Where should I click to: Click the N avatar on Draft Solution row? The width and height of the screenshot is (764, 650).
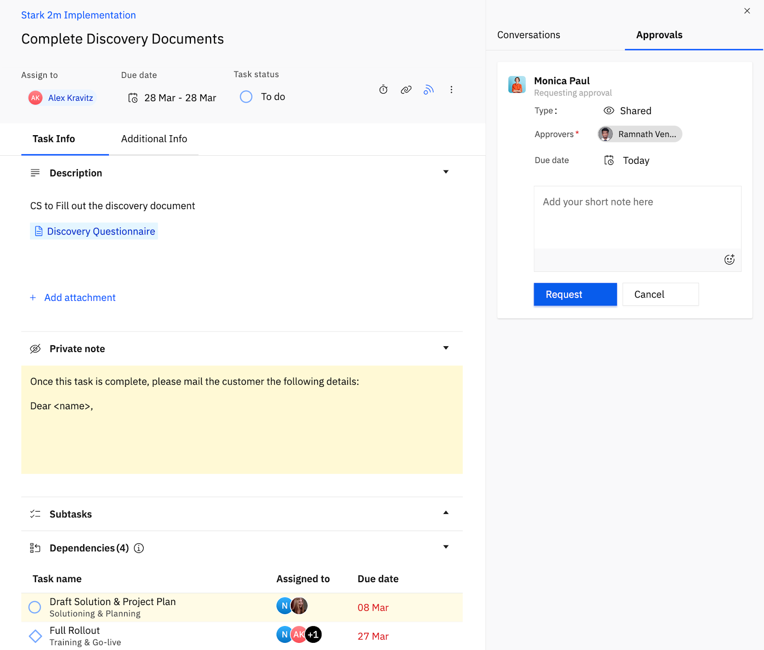284,606
